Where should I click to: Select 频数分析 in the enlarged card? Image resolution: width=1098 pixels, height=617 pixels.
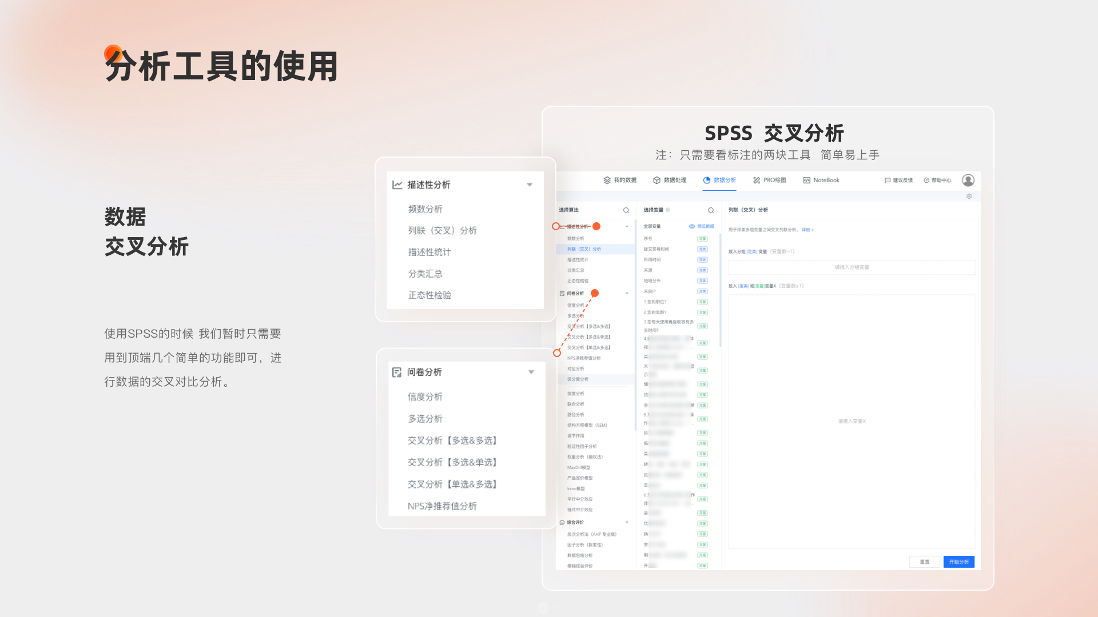(425, 209)
